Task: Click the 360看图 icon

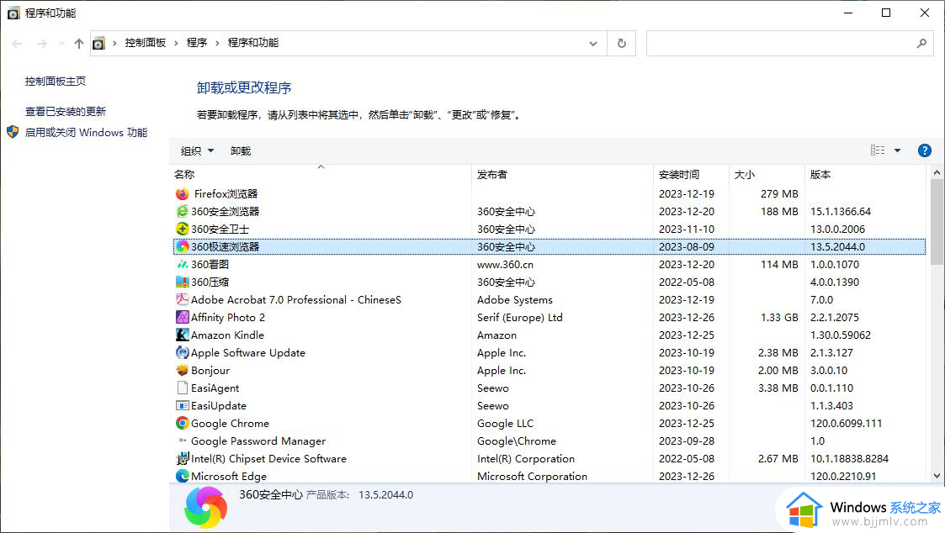Action: [x=182, y=264]
